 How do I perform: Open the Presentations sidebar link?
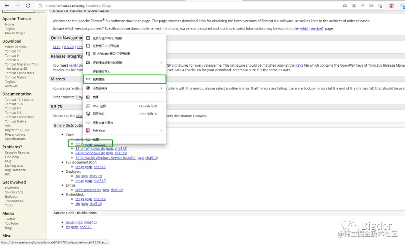(x=15, y=134)
